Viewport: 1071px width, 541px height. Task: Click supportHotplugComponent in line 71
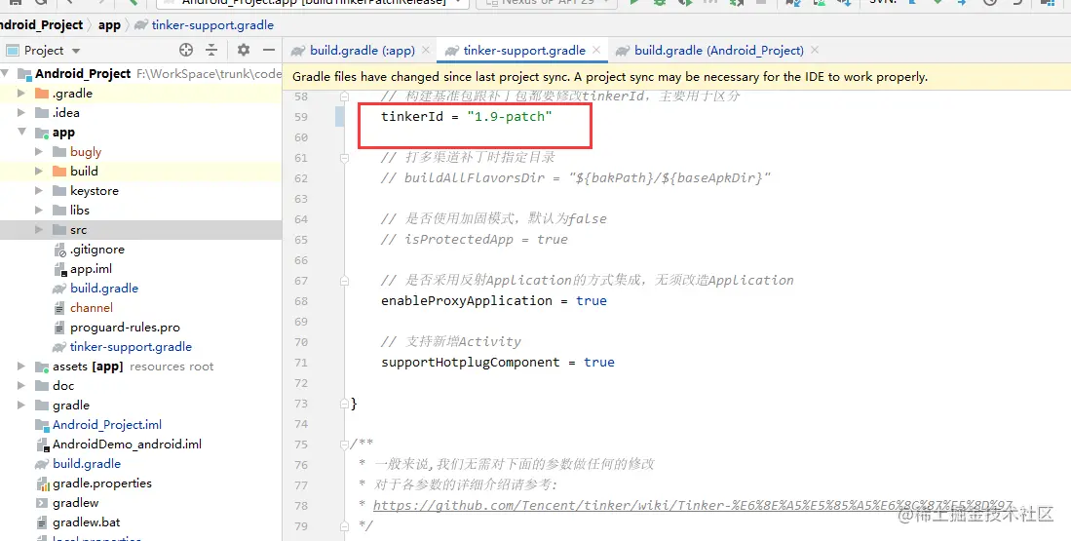click(x=471, y=362)
